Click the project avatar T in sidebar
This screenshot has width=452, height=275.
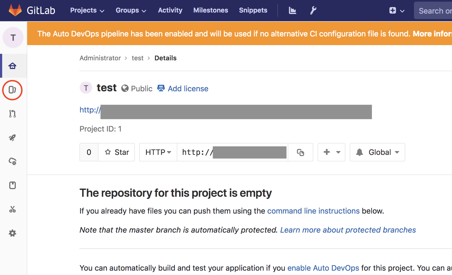point(13,37)
